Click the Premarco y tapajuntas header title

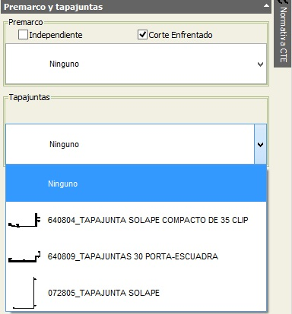click(53, 7)
